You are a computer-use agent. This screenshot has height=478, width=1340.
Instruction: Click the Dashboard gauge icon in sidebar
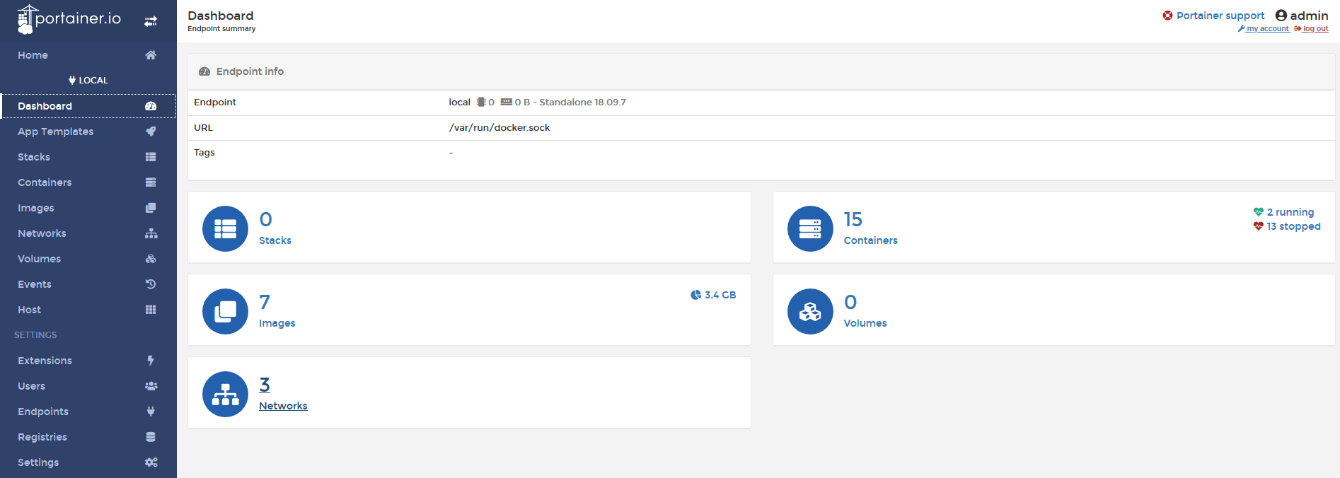(x=151, y=106)
